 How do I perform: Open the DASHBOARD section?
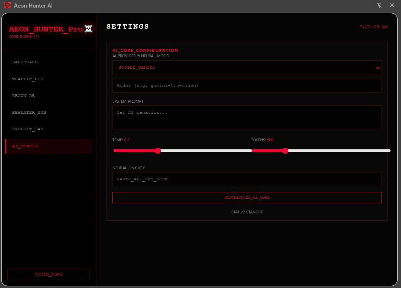(x=25, y=62)
